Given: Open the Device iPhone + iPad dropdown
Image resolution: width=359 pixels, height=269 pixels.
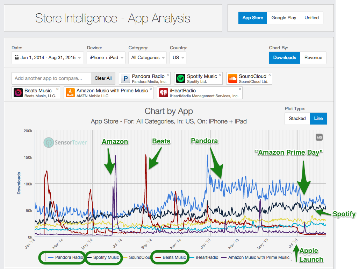Looking at the screenshot, I should pyautogui.click(x=106, y=57).
